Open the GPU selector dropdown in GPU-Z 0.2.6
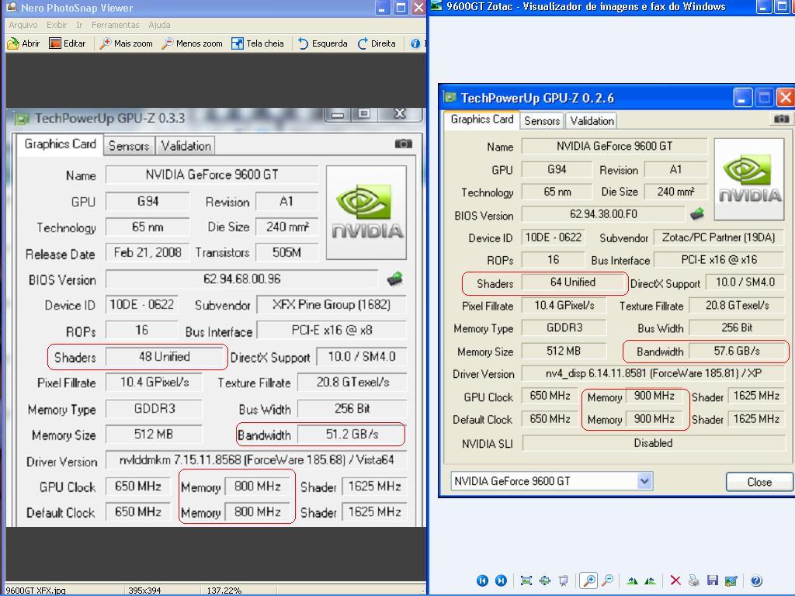The height and width of the screenshot is (596, 795). [644, 481]
